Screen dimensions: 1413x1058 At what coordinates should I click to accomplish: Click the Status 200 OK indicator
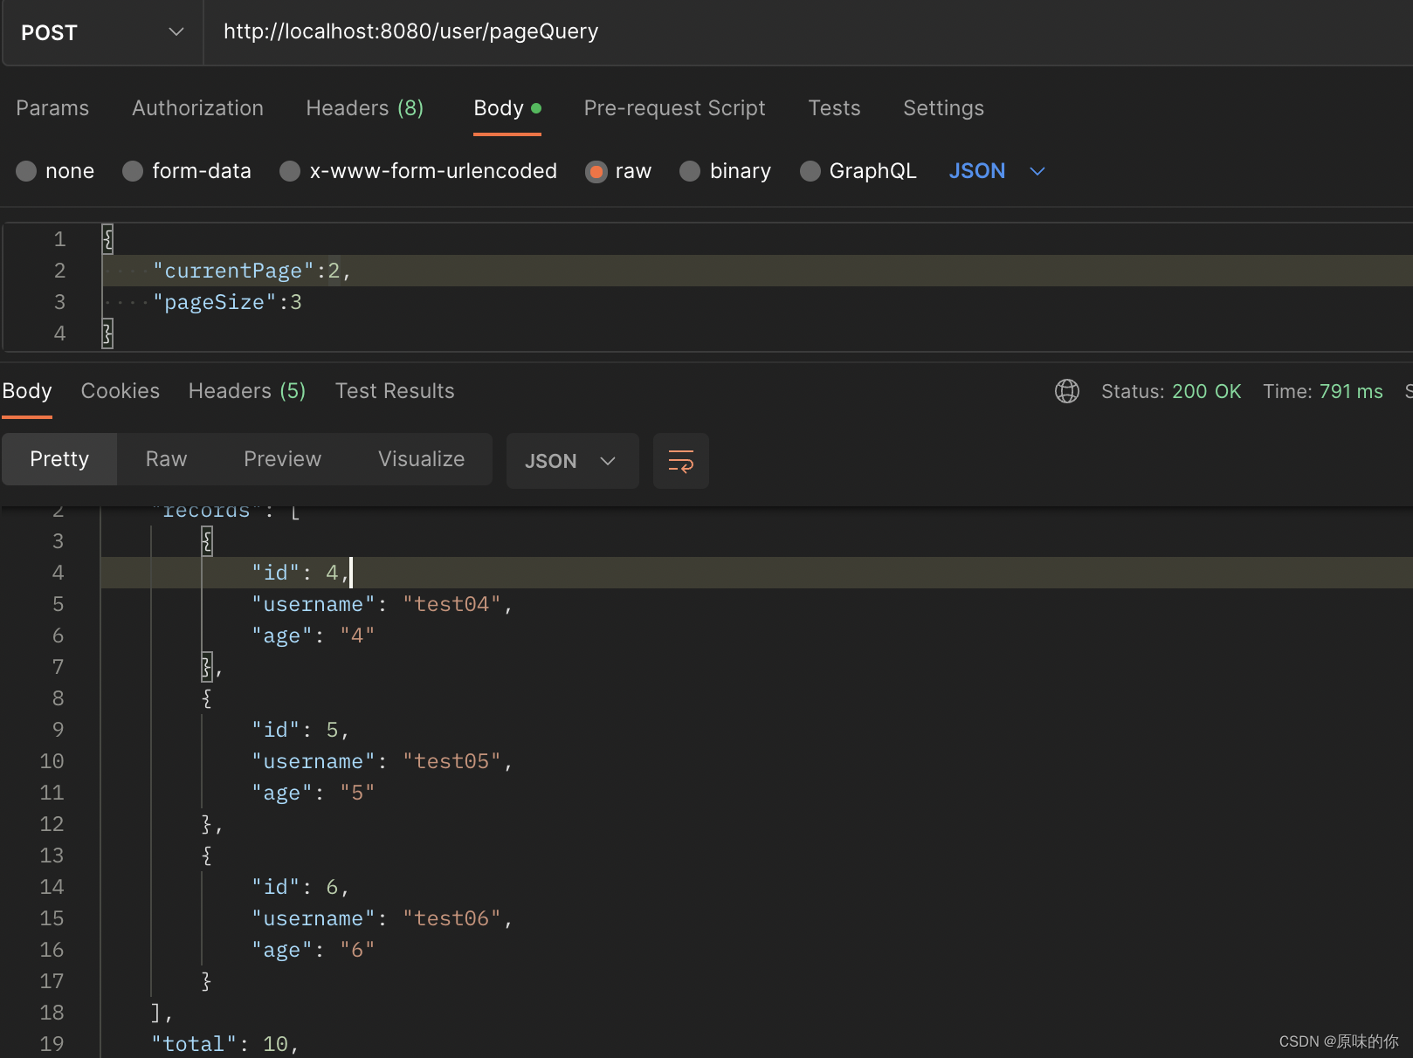pyautogui.click(x=1171, y=391)
